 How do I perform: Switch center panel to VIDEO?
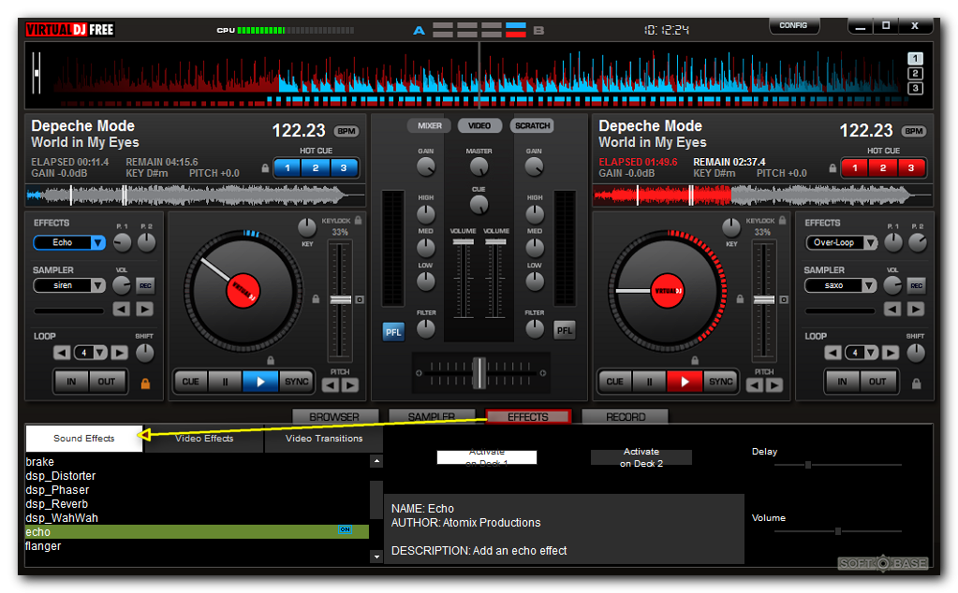coord(479,125)
